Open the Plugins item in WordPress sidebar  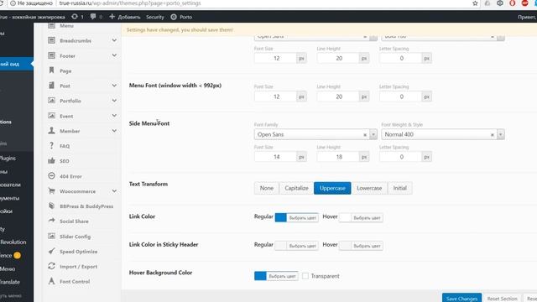point(8,159)
